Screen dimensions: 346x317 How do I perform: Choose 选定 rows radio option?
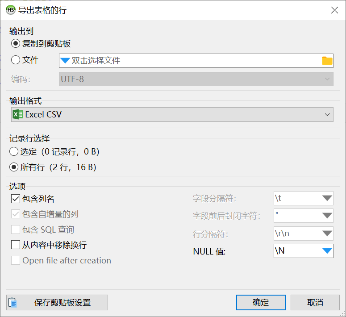pos(14,152)
